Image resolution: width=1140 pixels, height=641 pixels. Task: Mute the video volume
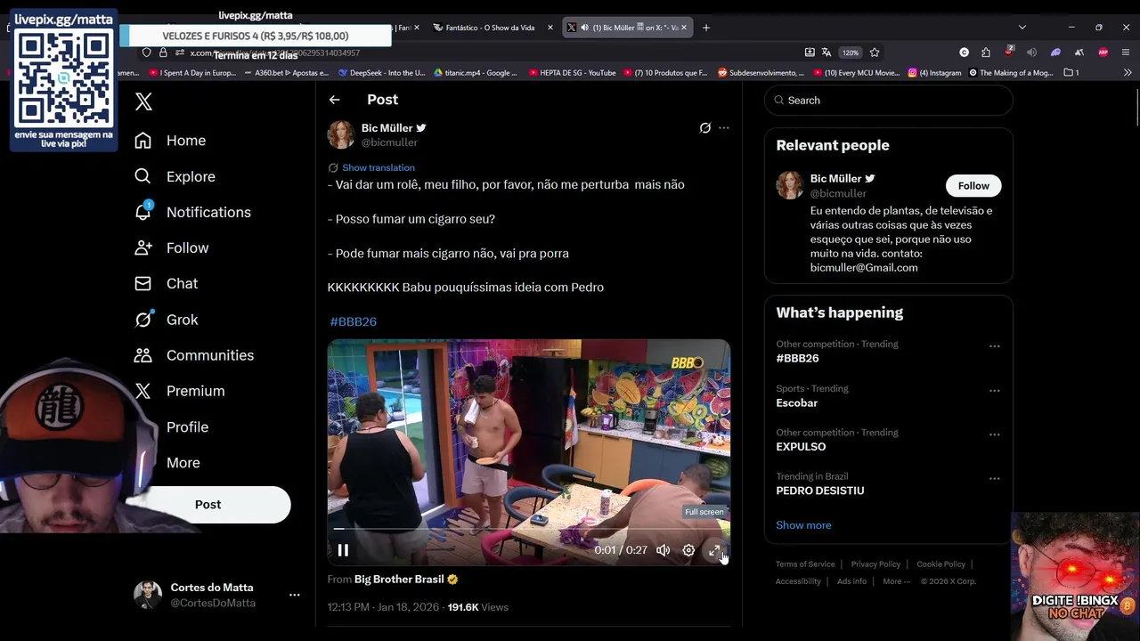tap(664, 550)
